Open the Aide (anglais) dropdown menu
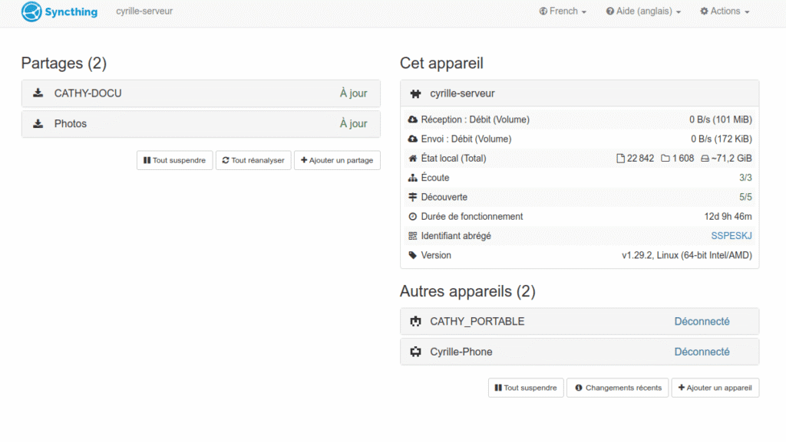This screenshot has width=786, height=442. point(643,11)
